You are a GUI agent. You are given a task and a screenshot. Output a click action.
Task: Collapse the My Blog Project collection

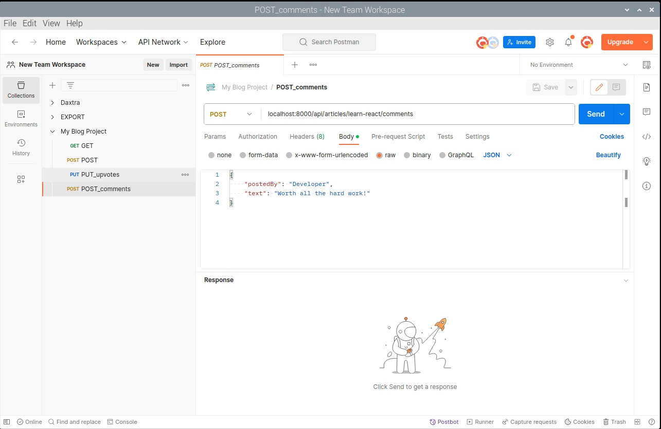click(52, 132)
